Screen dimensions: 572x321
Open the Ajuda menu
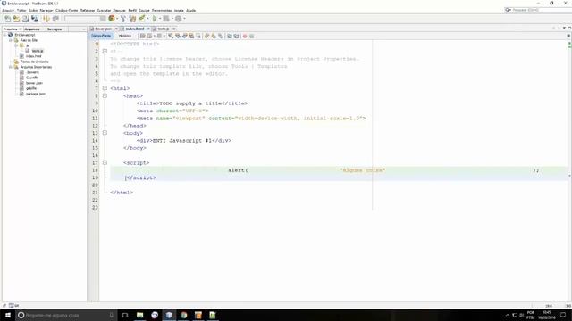click(190, 10)
